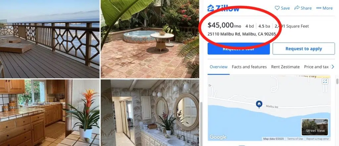Viewport: 339px width, 146px height.
Task: Select the Rent Zestimate tab
Action: 285,67
